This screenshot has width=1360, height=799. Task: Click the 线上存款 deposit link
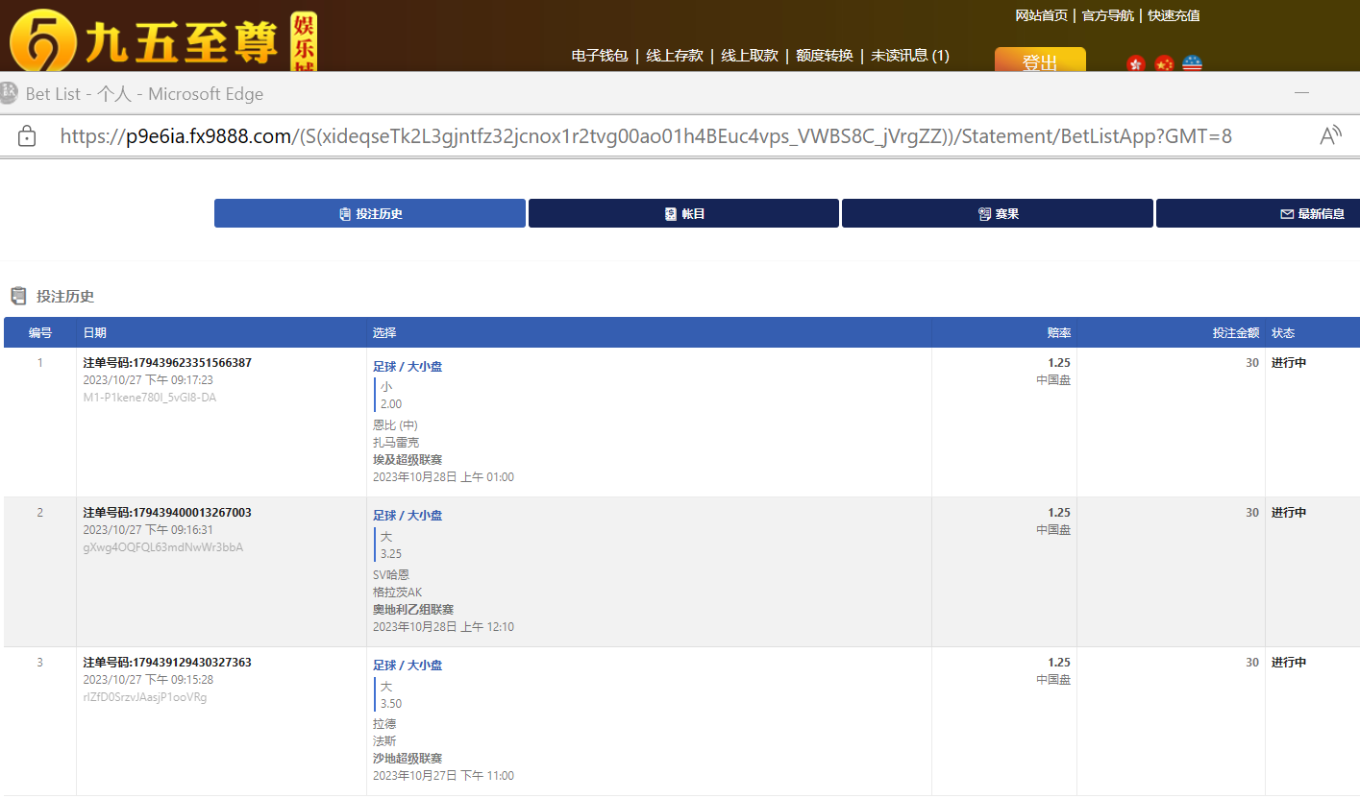674,56
